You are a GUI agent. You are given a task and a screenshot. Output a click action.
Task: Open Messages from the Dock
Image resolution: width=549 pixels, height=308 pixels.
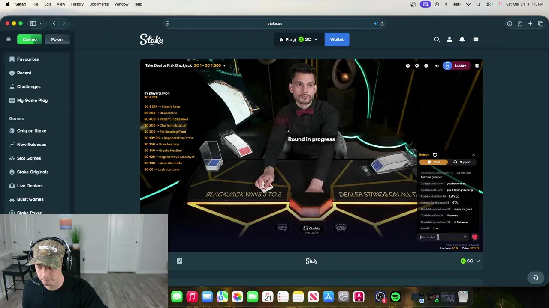click(177, 296)
